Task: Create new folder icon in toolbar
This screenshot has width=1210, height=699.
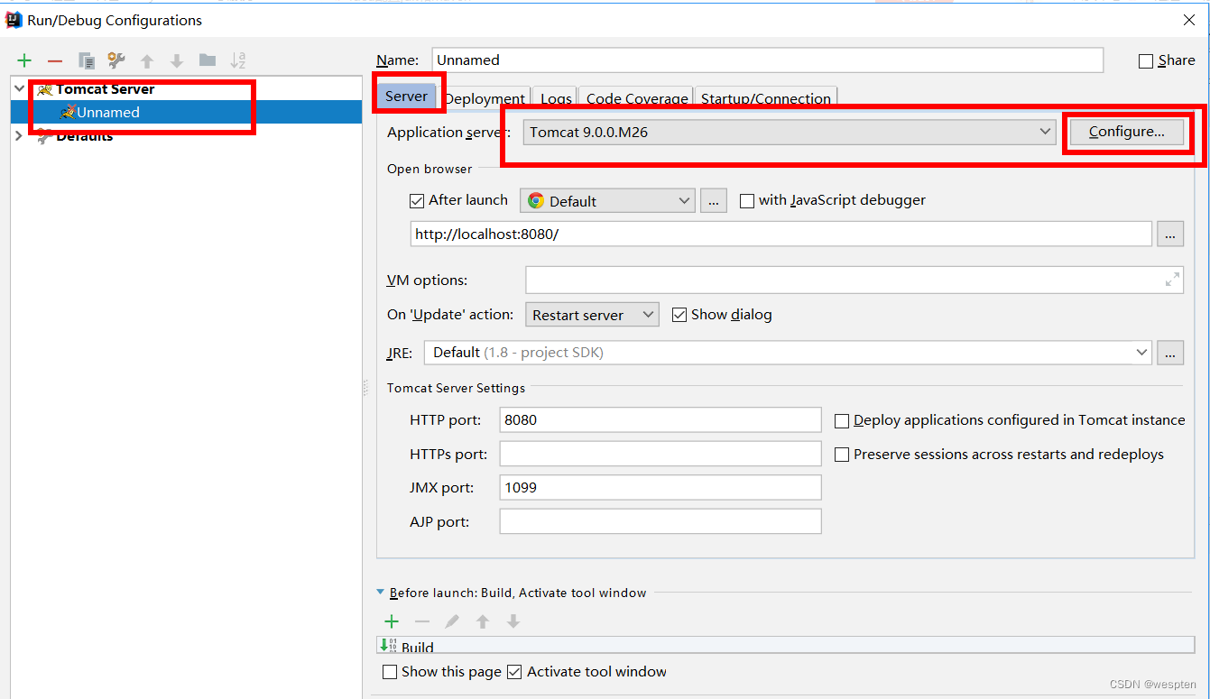Action: 208,60
